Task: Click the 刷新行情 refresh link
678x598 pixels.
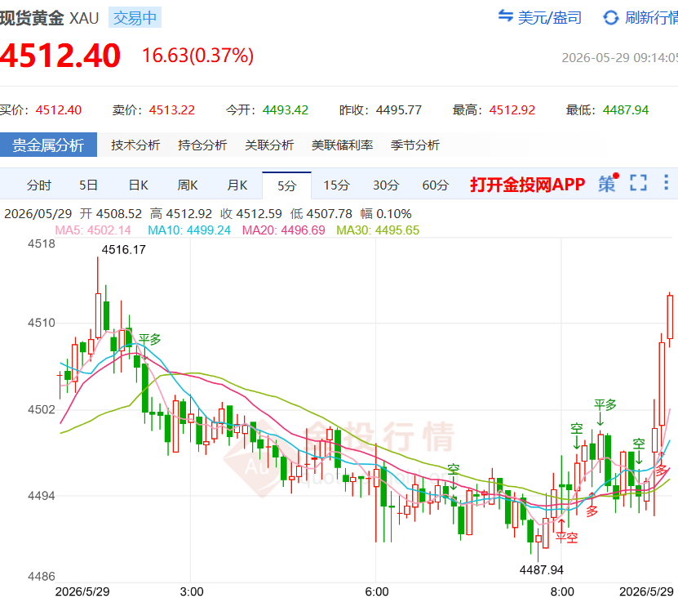Action: (651, 18)
